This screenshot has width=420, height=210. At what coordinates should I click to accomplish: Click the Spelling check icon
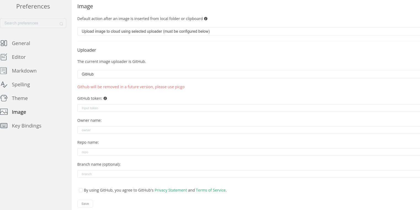click(4, 84)
